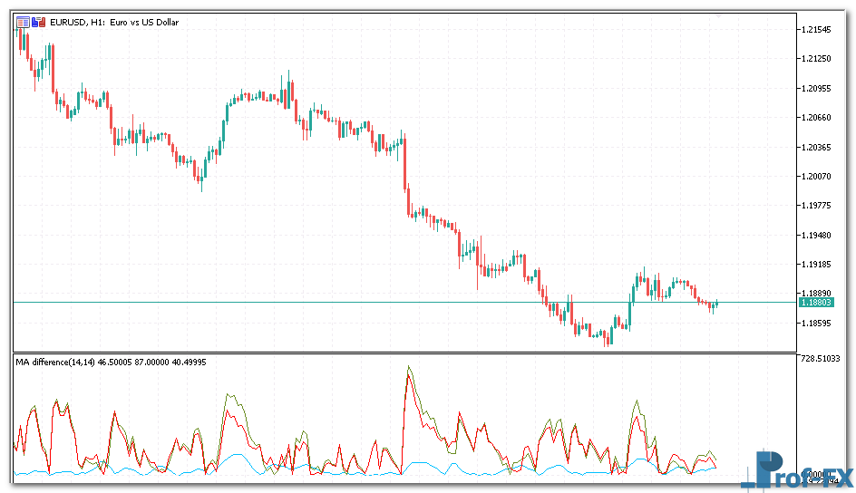Click the lowest candle near 1.18595
Image resolution: width=856 pixels, height=493 pixels.
coord(607,338)
